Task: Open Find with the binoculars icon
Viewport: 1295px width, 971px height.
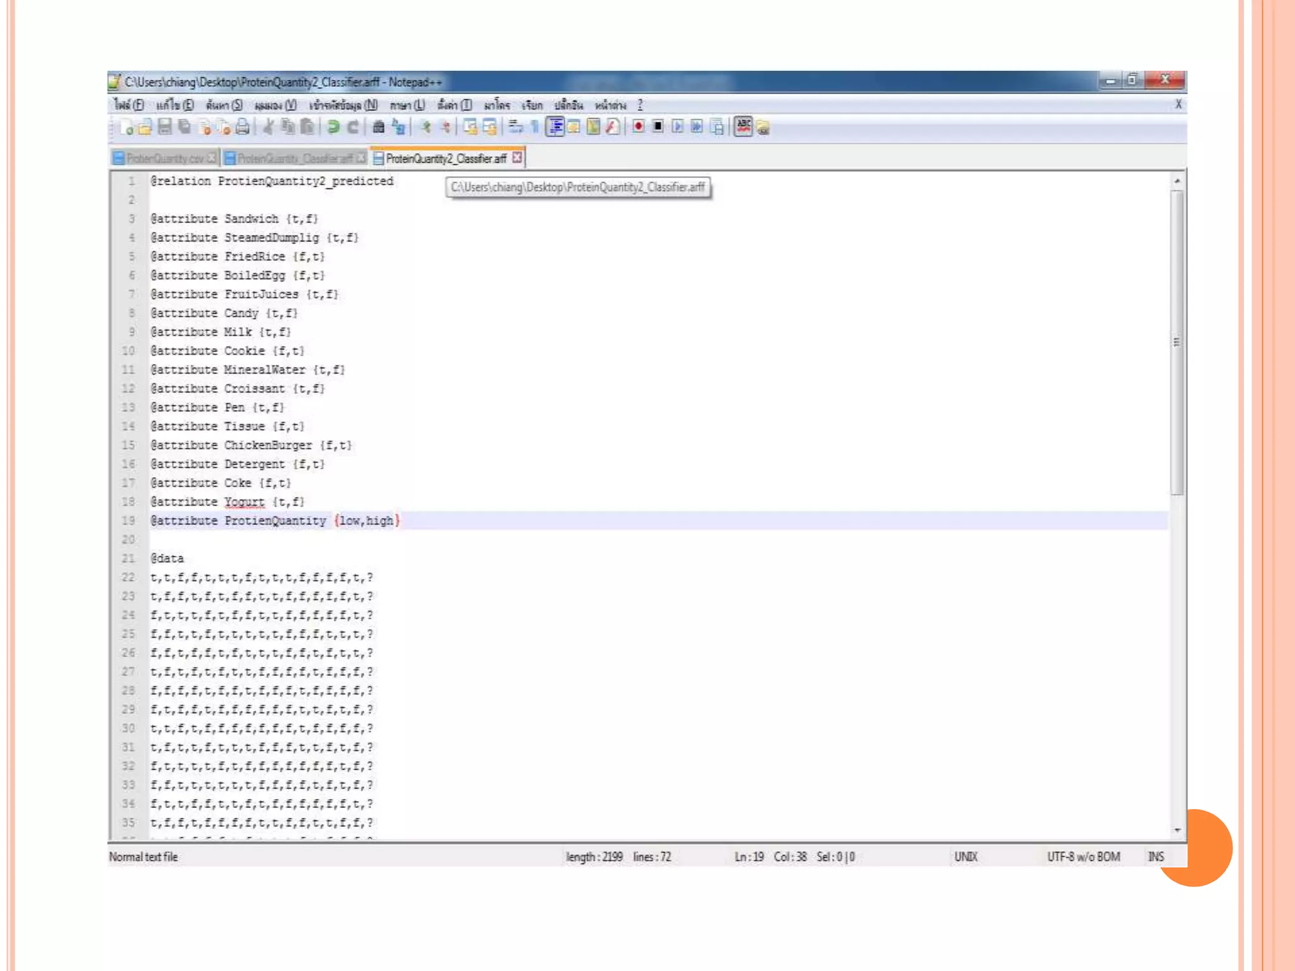Action: pos(378,127)
